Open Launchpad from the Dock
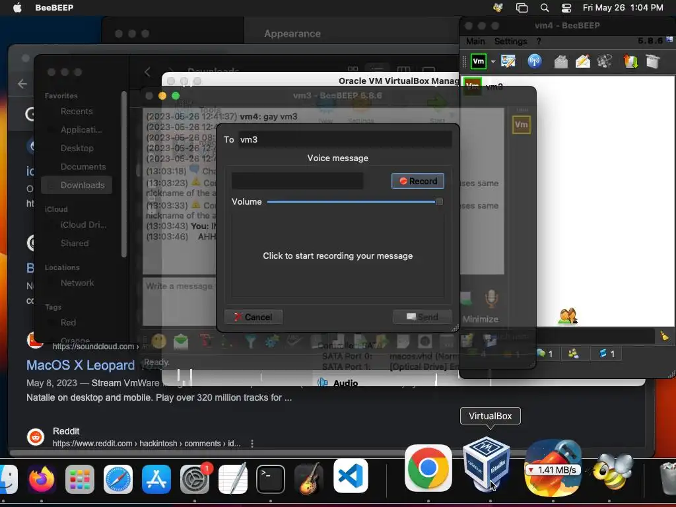Screen dimensions: 676x507 click(80, 479)
